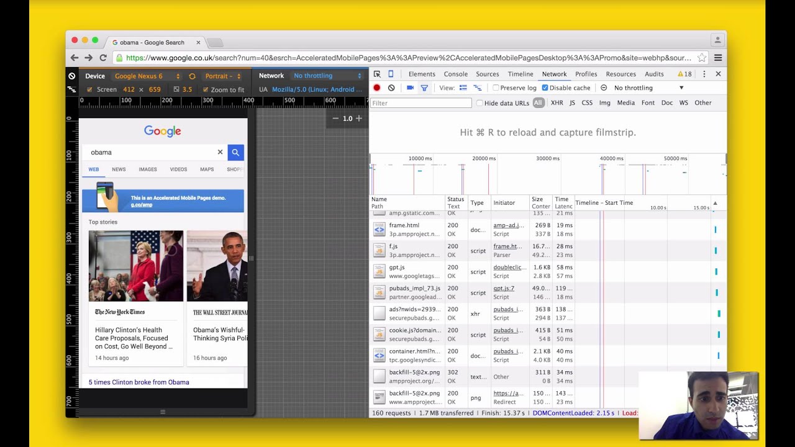The image size is (795, 447).
Task: Open Network panel No throttling dropdown
Action: tap(648, 88)
